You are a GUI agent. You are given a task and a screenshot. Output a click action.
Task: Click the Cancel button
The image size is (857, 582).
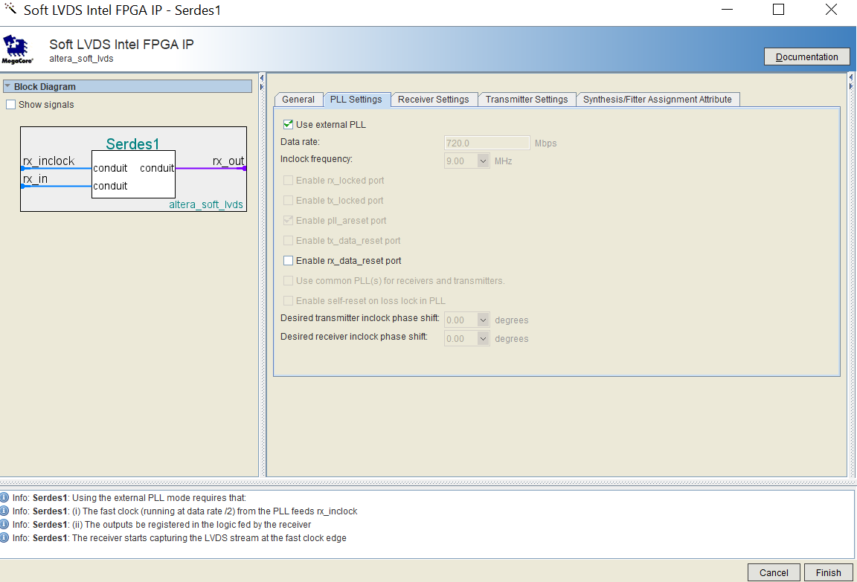click(x=774, y=572)
